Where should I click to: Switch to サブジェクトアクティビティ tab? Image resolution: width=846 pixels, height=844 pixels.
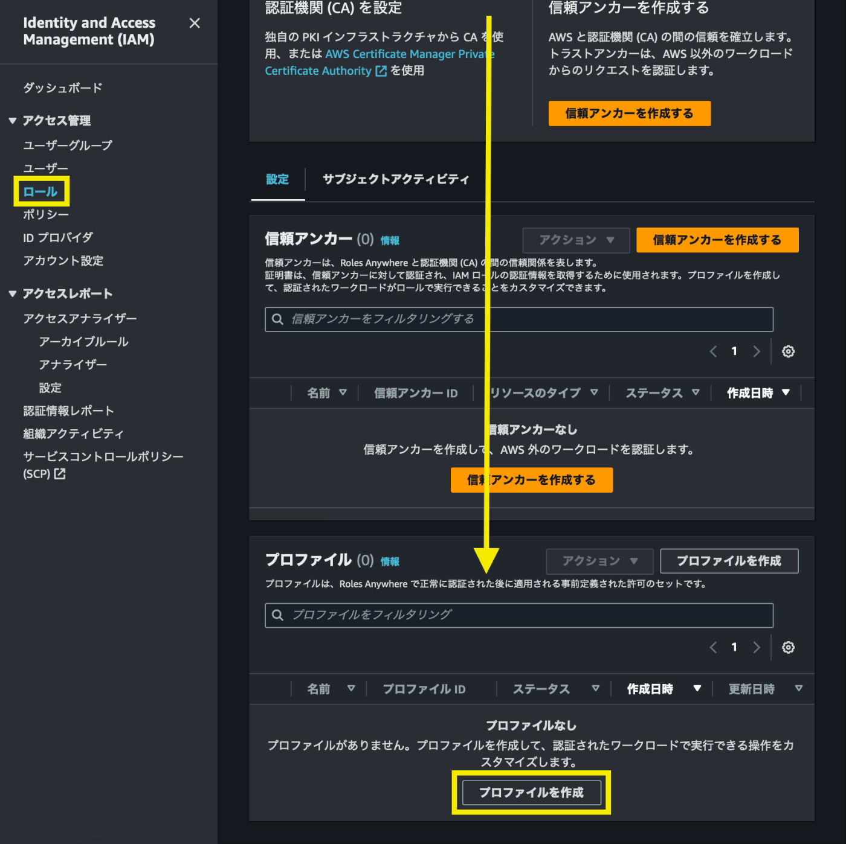click(x=396, y=179)
